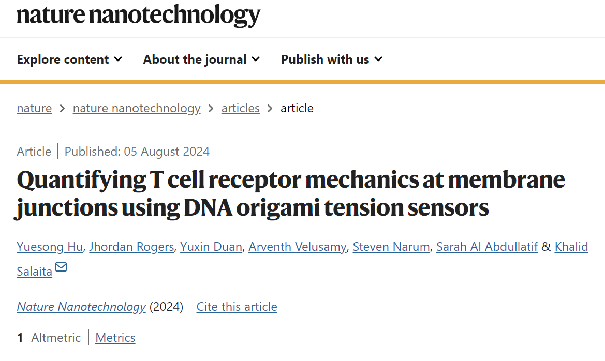
Task: Click the nature nanotechnology journal logo
Action: (x=139, y=16)
